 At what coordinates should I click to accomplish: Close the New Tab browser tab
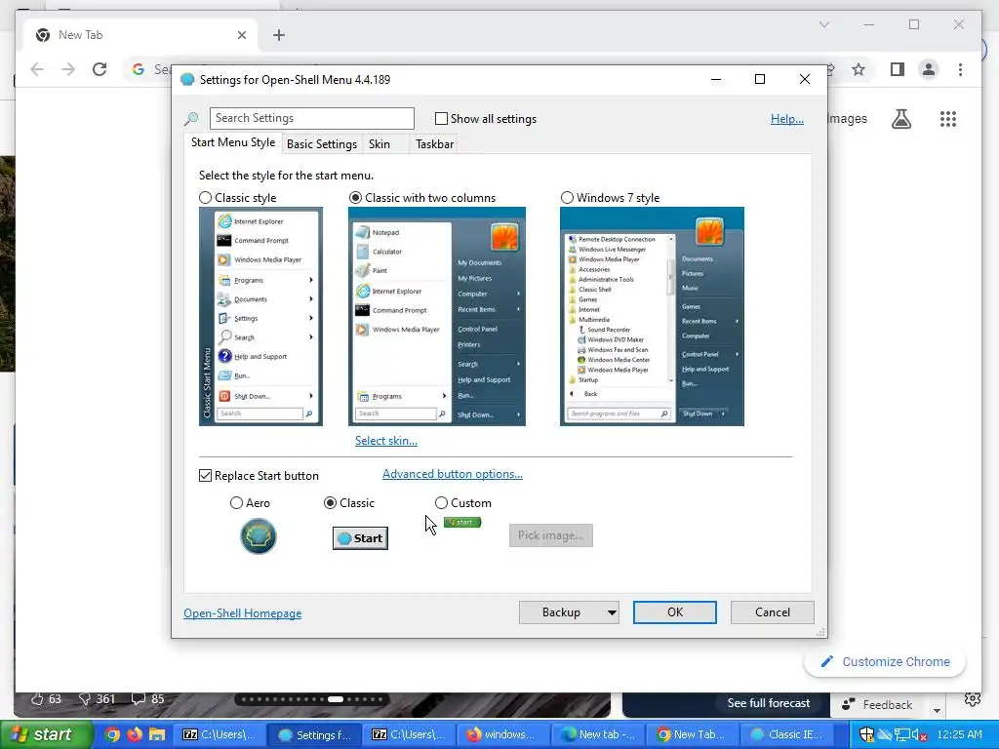point(242,35)
